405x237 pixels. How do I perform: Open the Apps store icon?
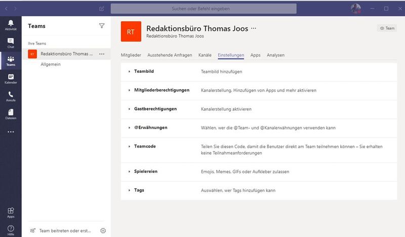(11, 212)
